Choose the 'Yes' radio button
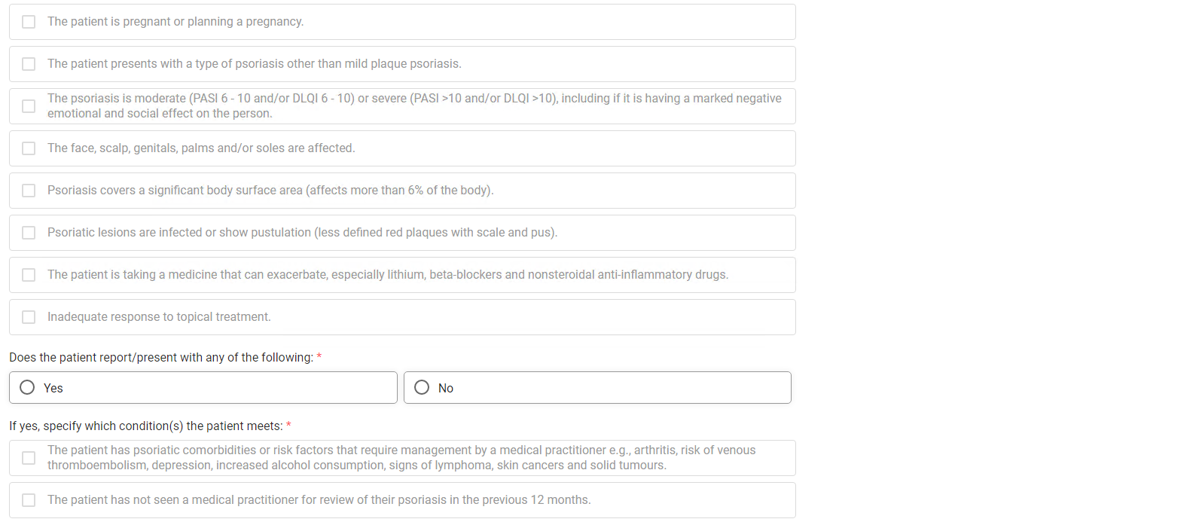Screen dimensions: 1196x522 [27, 387]
